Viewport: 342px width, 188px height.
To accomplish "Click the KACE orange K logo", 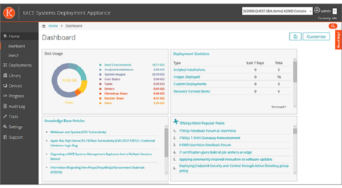I will 9,13.
